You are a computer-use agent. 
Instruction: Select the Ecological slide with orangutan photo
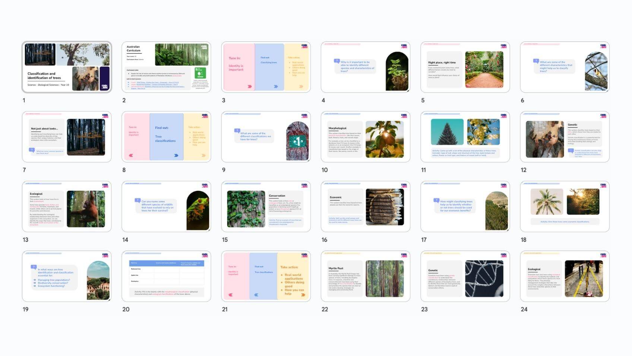pyautogui.click(x=67, y=207)
